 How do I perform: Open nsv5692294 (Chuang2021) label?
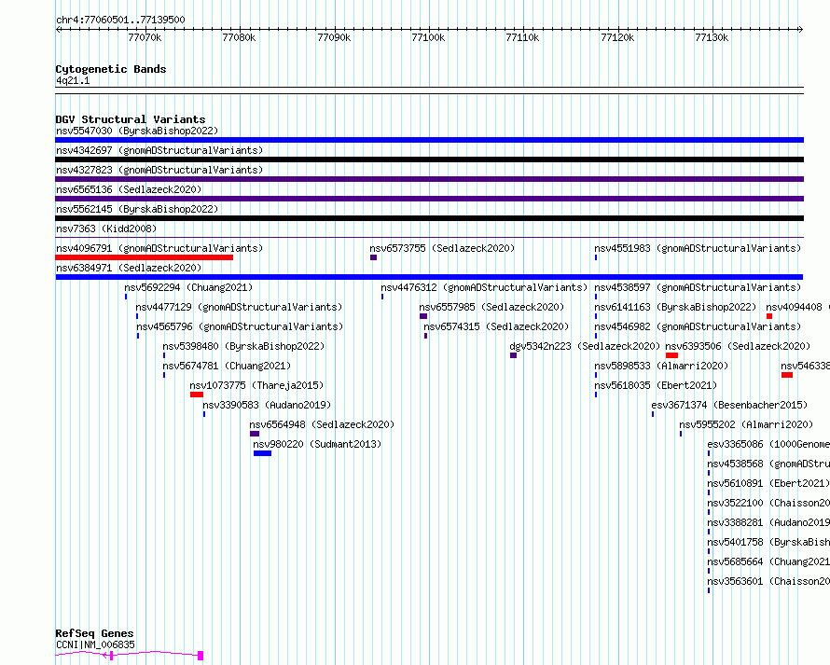(188, 287)
